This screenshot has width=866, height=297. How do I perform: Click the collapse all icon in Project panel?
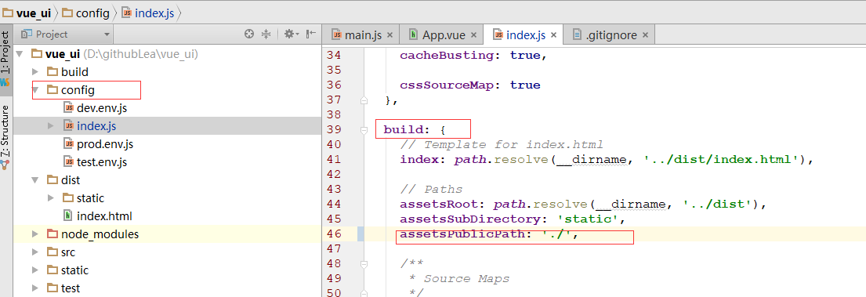266,34
